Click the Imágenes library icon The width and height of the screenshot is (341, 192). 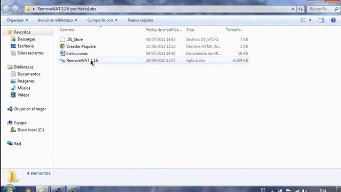(13, 81)
